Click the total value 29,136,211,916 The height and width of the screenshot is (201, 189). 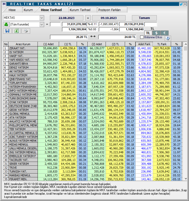[132, 24]
